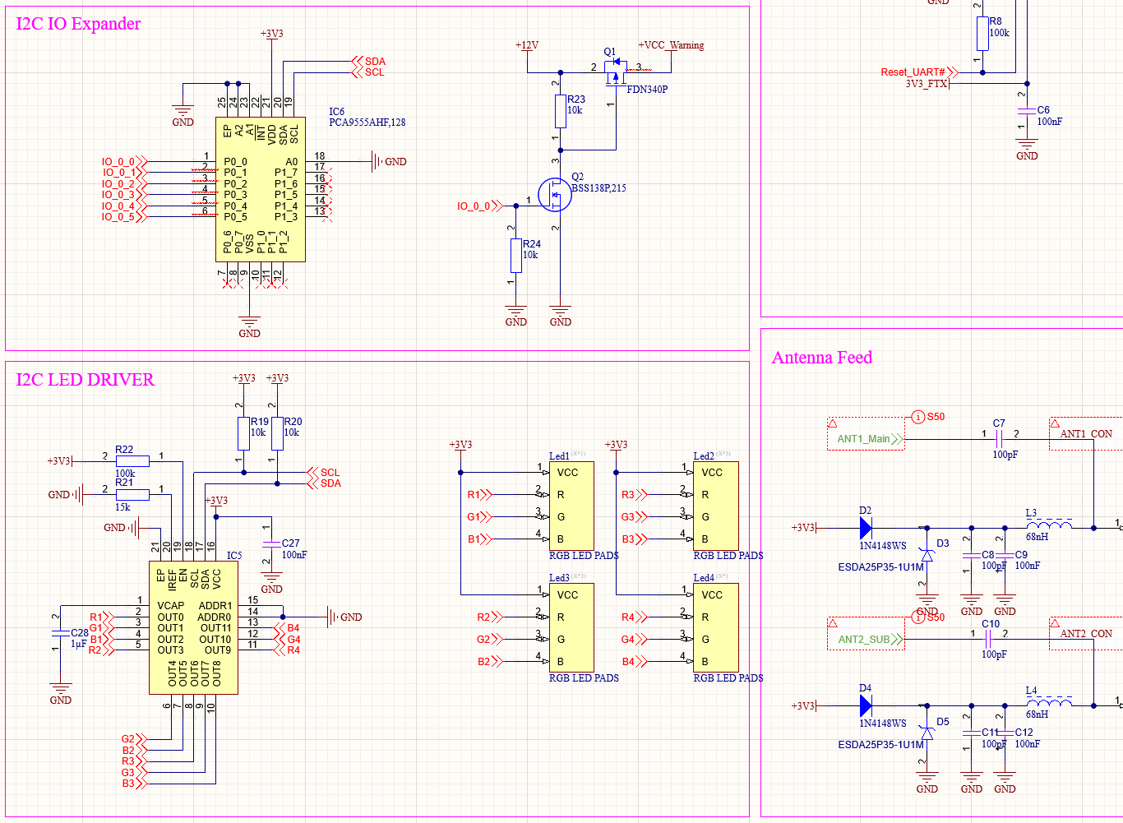This screenshot has height=823, width=1123.
Task: Select capacitor C27 100nF symbol
Action: point(271,544)
